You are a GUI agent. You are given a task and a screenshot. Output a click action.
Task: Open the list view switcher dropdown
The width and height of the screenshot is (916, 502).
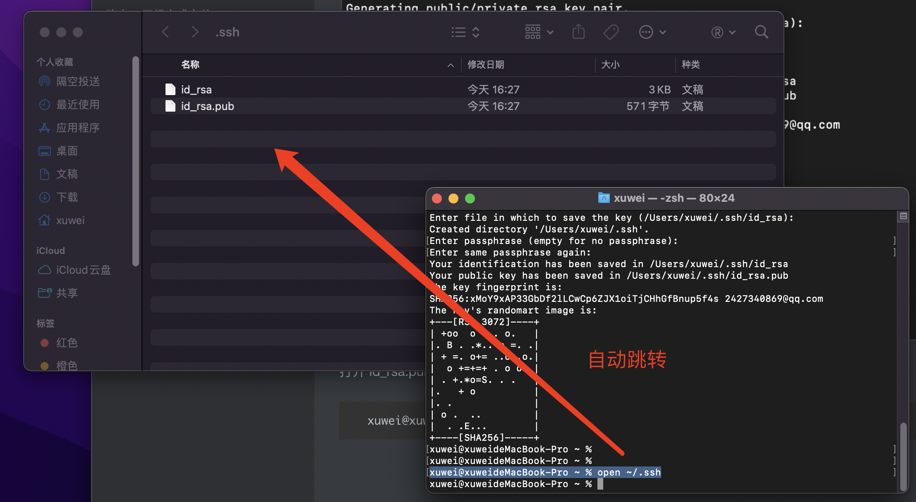point(465,32)
